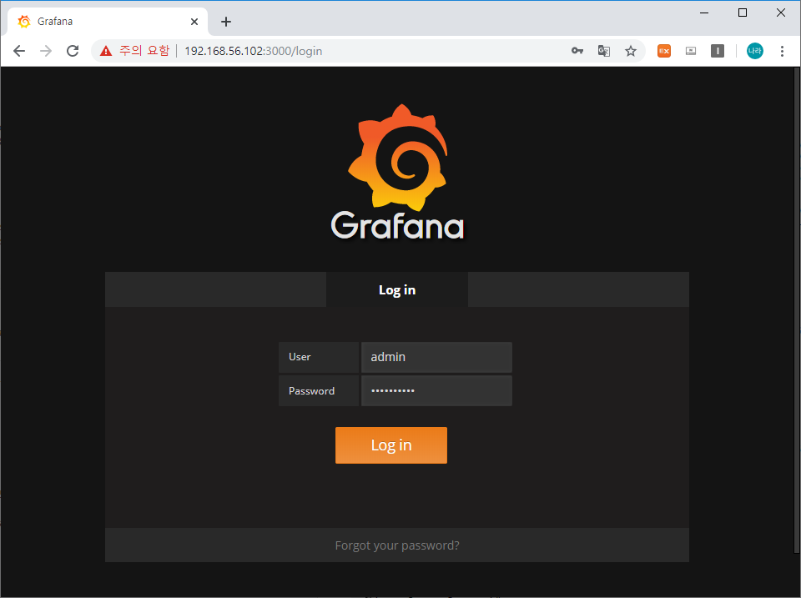Maximize the browser window

(743, 13)
